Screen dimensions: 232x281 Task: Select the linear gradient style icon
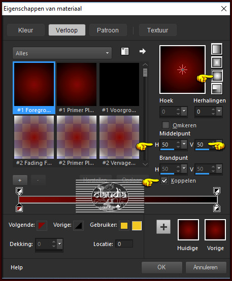217,49
